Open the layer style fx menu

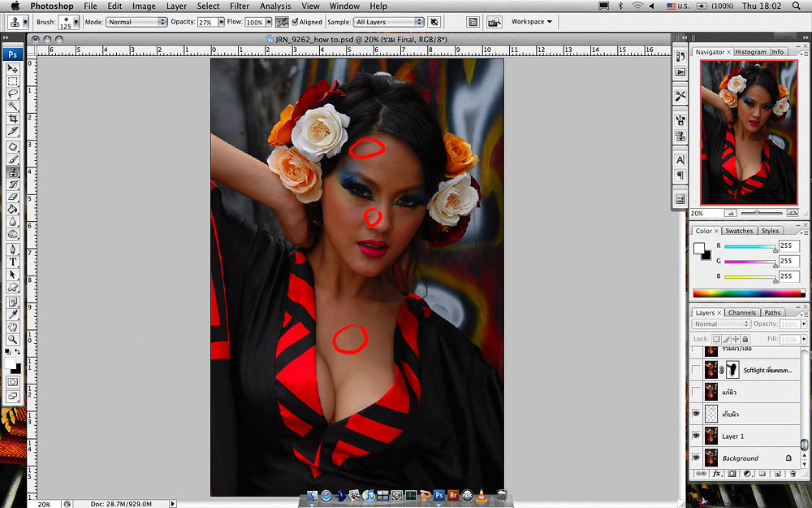[717, 473]
